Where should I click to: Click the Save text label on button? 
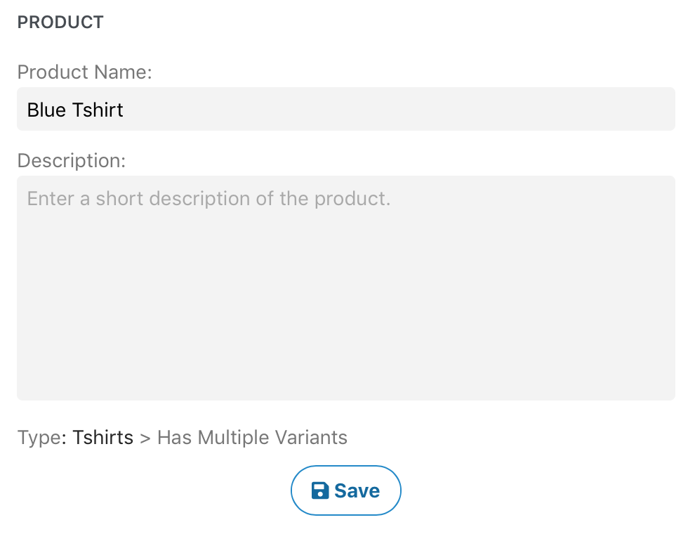(357, 490)
